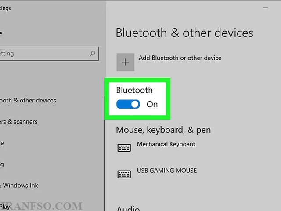The image size is (281, 211).
Task: Click the Bluetooth & other devices page title
Action: (x=184, y=33)
